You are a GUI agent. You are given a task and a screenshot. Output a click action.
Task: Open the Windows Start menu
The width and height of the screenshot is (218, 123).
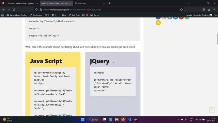tap(83, 120)
